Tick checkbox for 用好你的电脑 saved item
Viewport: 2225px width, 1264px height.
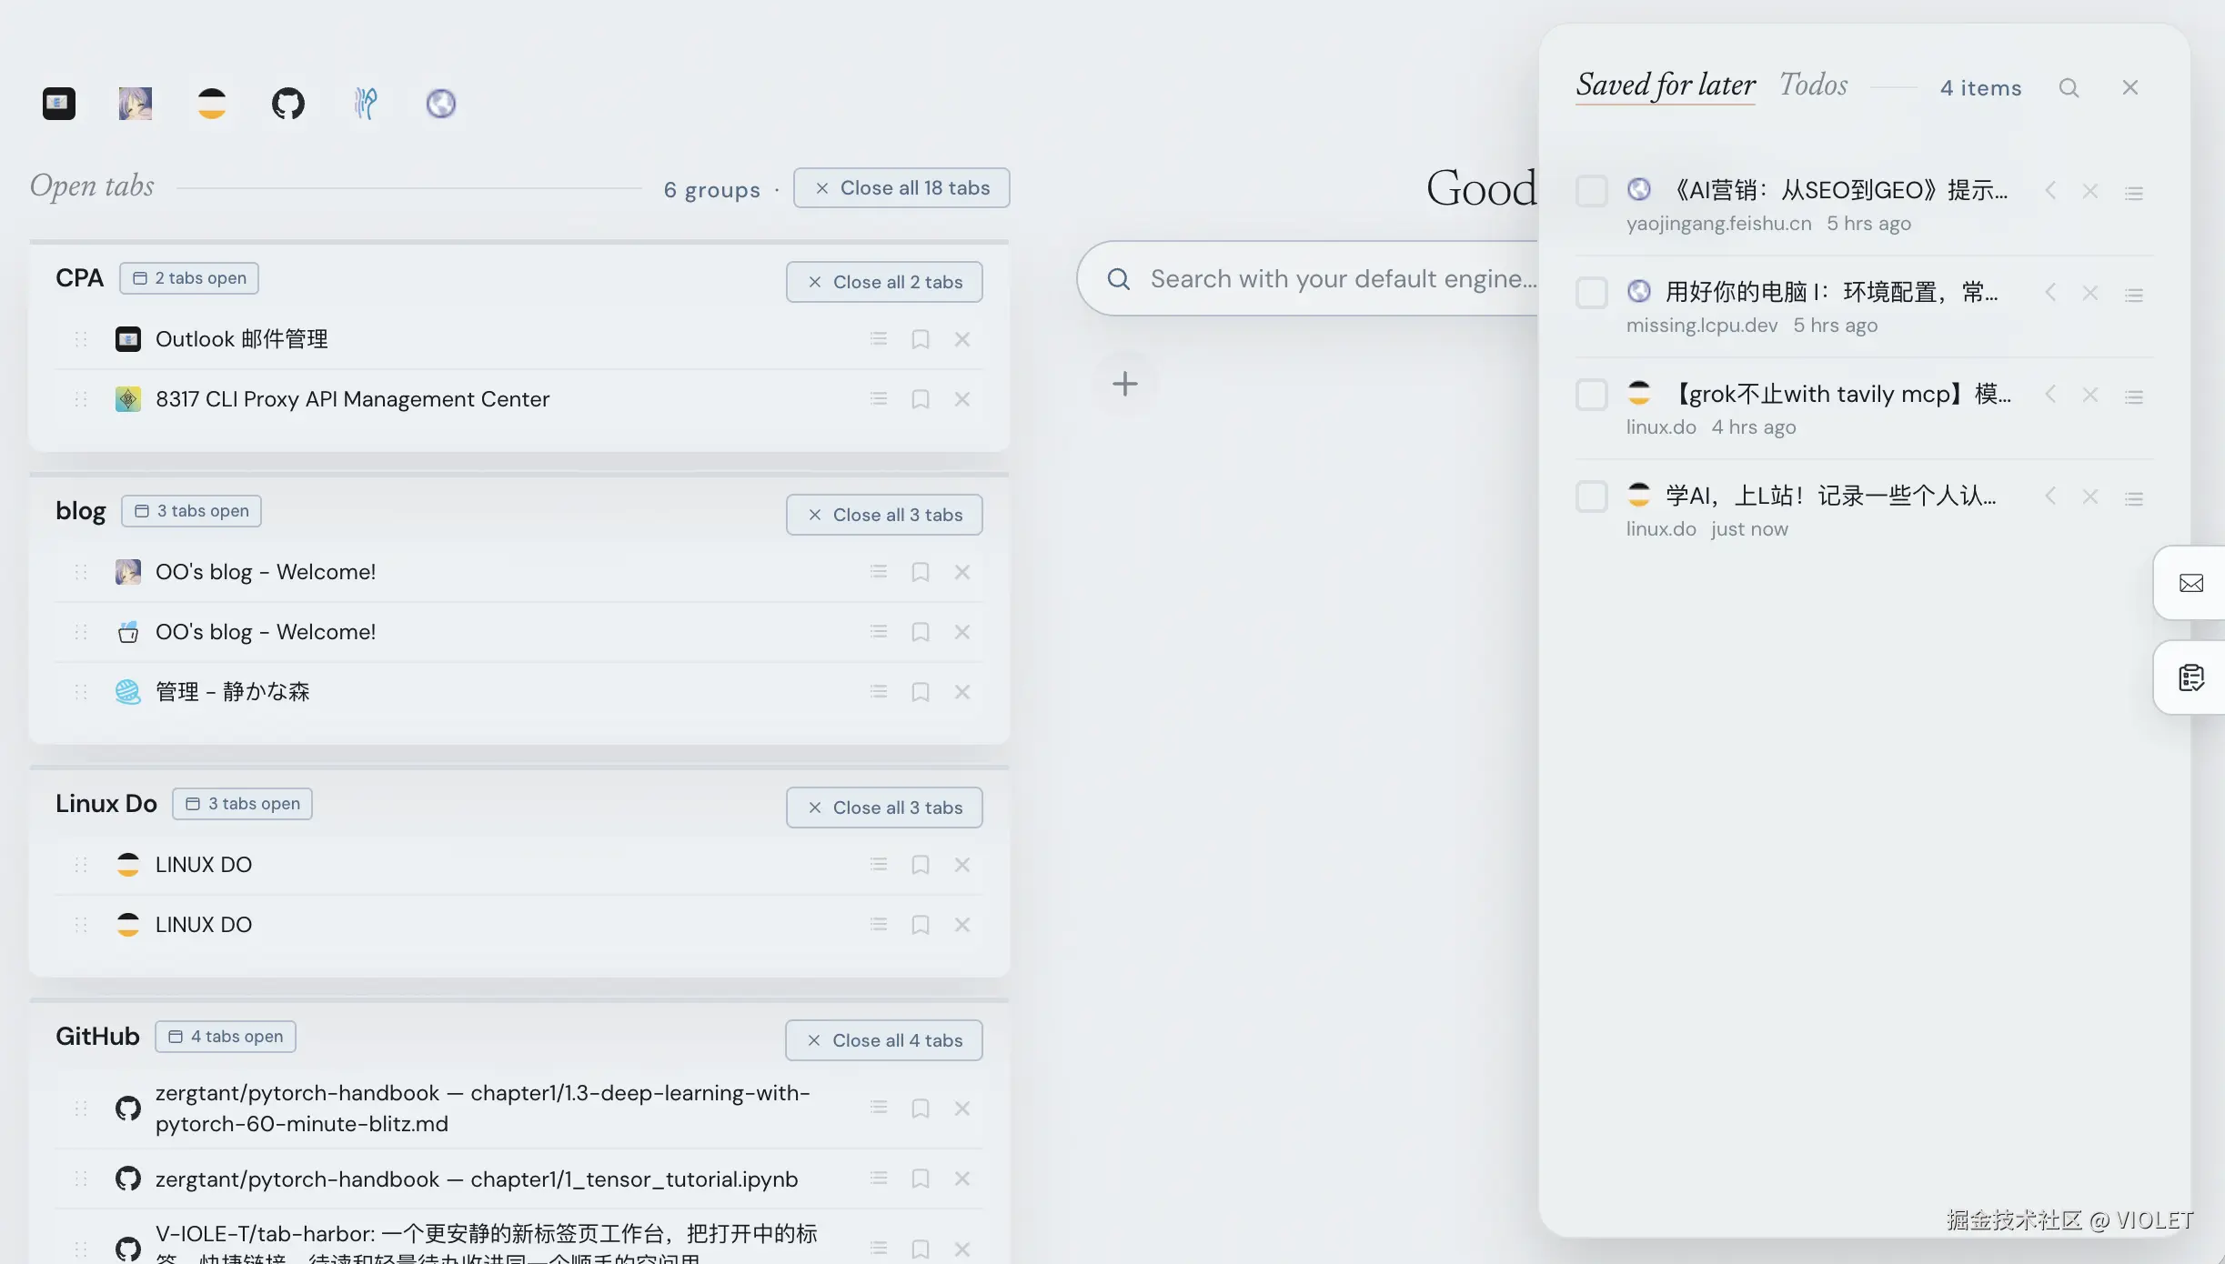pos(1592,293)
